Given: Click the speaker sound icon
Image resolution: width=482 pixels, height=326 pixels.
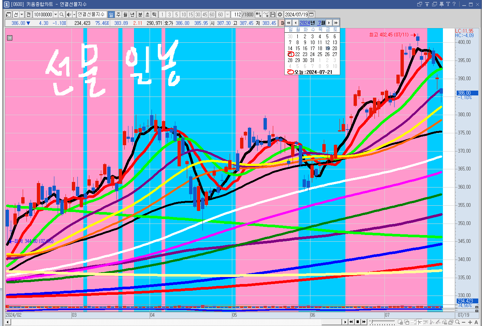Looking at the screenshot, I should (x=69, y=14).
